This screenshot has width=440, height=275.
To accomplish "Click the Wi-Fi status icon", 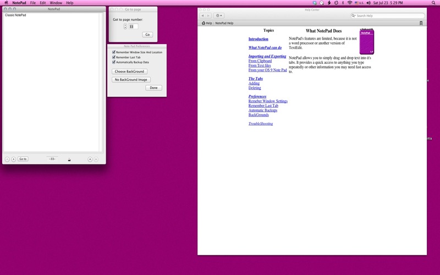I will point(350,3).
